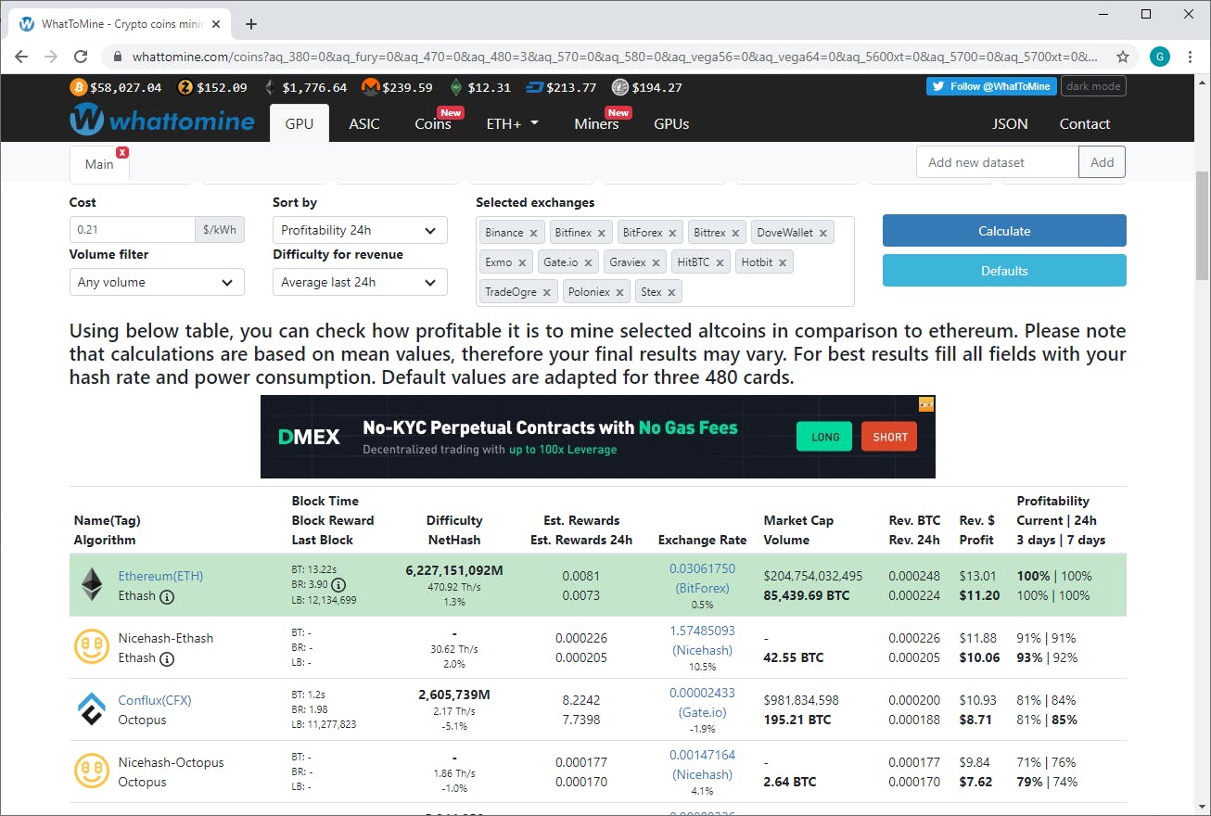Click the Ethereum ticker icon showing $1,776.64
This screenshot has width=1211, height=816.
pyautogui.click(x=270, y=87)
